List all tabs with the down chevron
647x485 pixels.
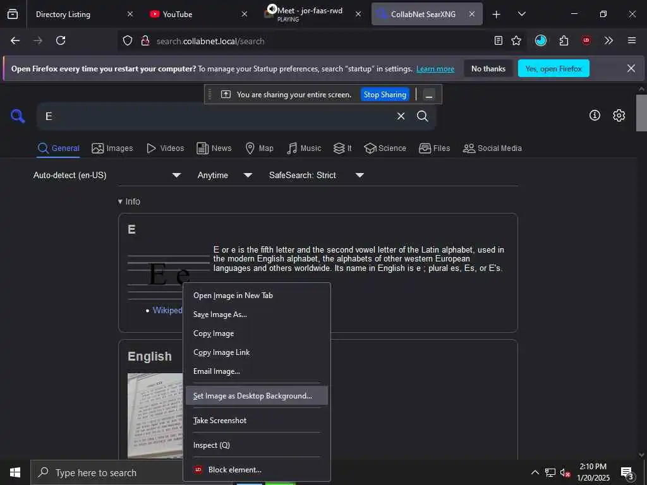tap(521, 14)
